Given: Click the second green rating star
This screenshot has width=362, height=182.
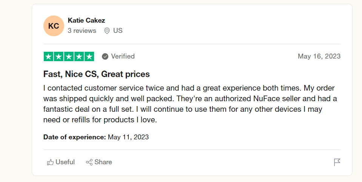Looking at the screenshot, I should click(59, 57).
